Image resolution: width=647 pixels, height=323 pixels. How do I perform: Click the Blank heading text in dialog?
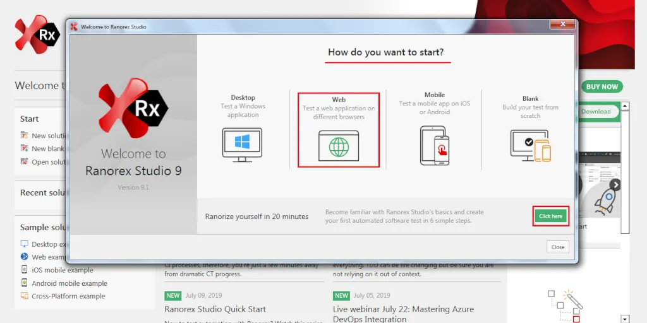[530, 98]
